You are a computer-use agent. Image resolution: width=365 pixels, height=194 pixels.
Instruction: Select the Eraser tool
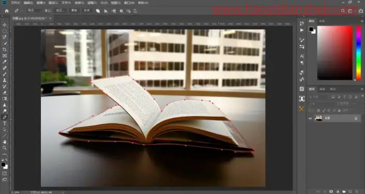click(x=5, y=92)
